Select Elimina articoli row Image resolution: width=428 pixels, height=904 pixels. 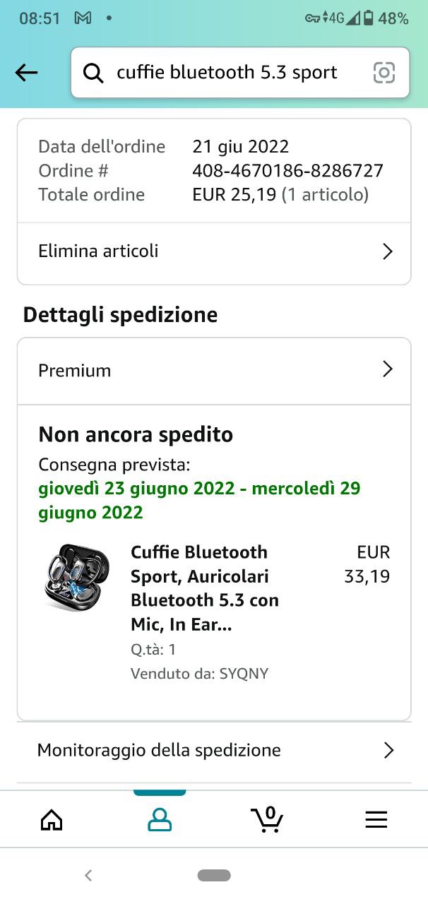pyautogui.click(x=214, y=251)
